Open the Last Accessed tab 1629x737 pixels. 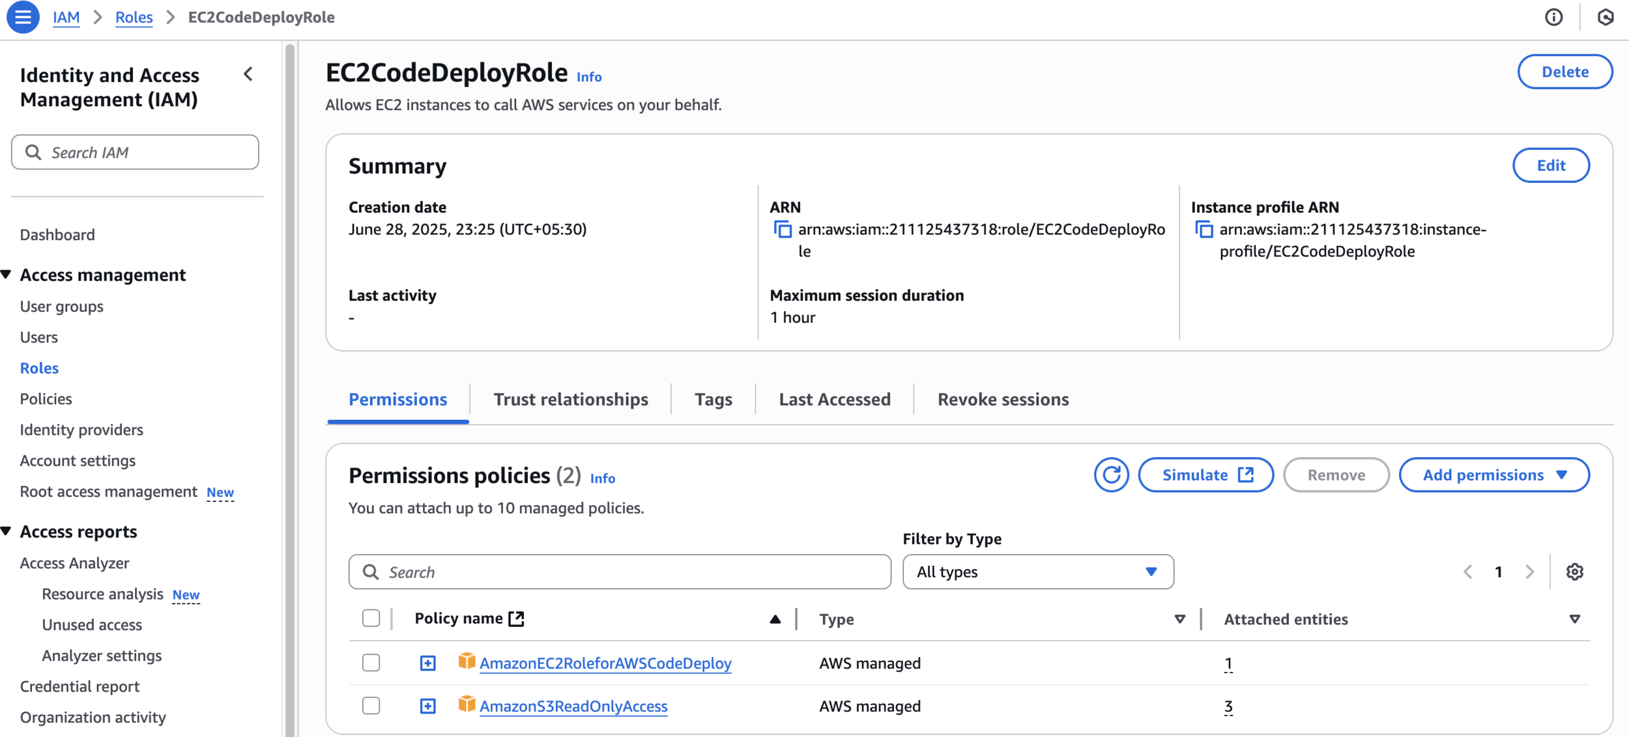pos(834,399)
